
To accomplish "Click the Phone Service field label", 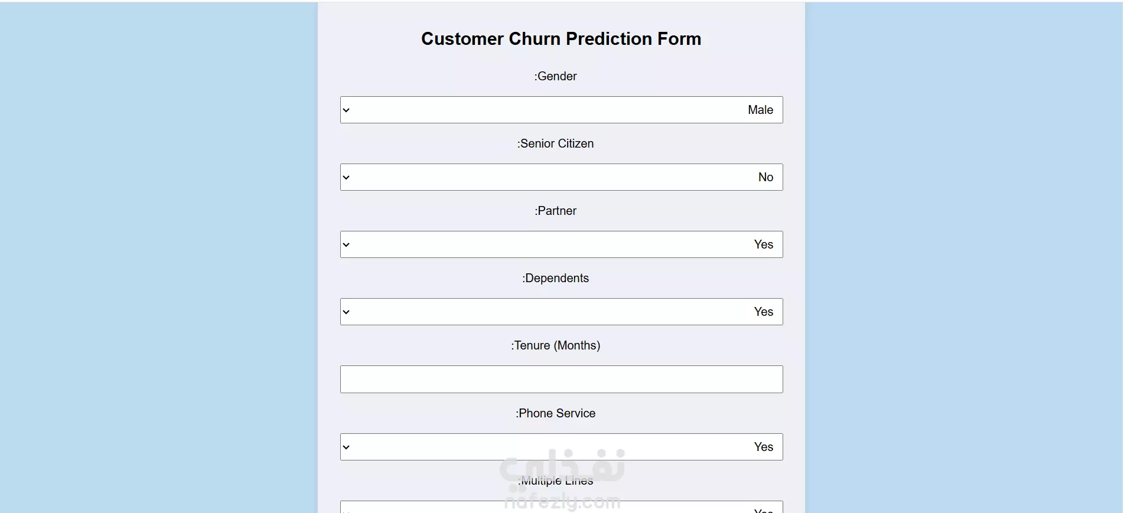I will pyautogui.click(x=556, y=414).
